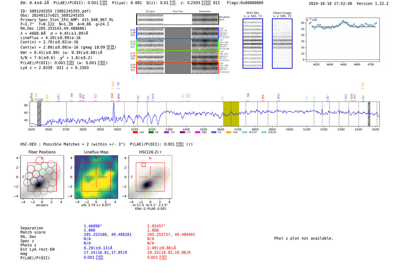Viewport: 409px width, 278px height.
Task: Click the green OII legend swatch
Action: (151, 132)
